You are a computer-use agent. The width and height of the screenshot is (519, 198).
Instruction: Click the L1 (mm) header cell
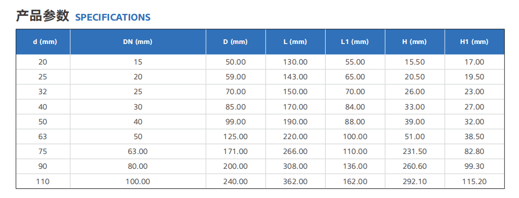pyautogui.click(x=355, y=42)
